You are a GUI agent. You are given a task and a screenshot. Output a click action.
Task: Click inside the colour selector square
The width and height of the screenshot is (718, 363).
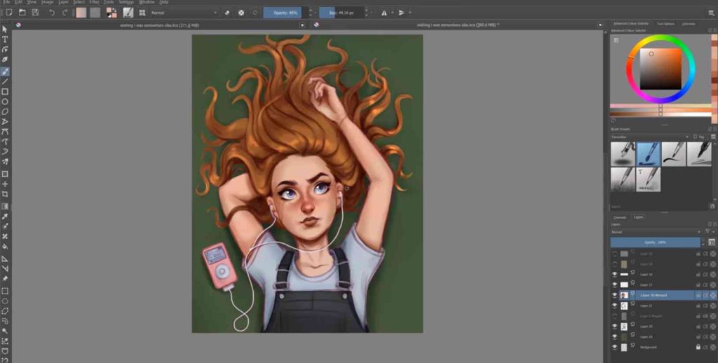(x=661, y=69)
